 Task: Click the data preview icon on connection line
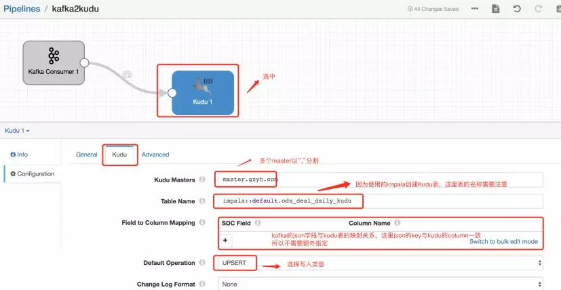coord(127,75)
